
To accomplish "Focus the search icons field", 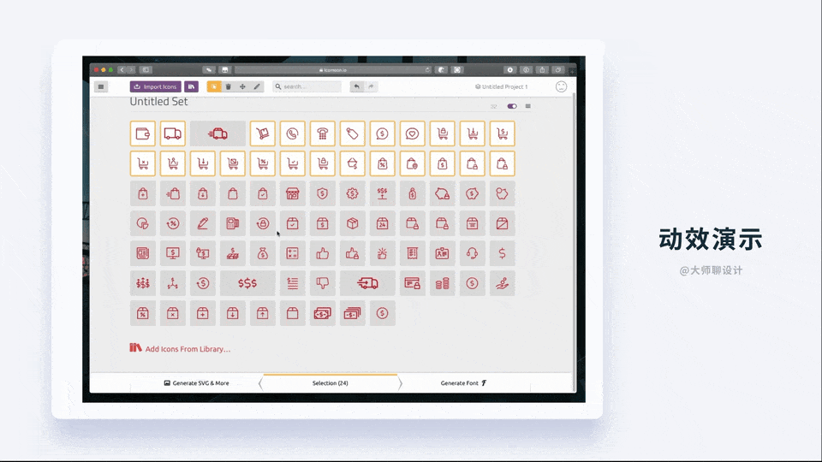I will [x=307, y=87].
